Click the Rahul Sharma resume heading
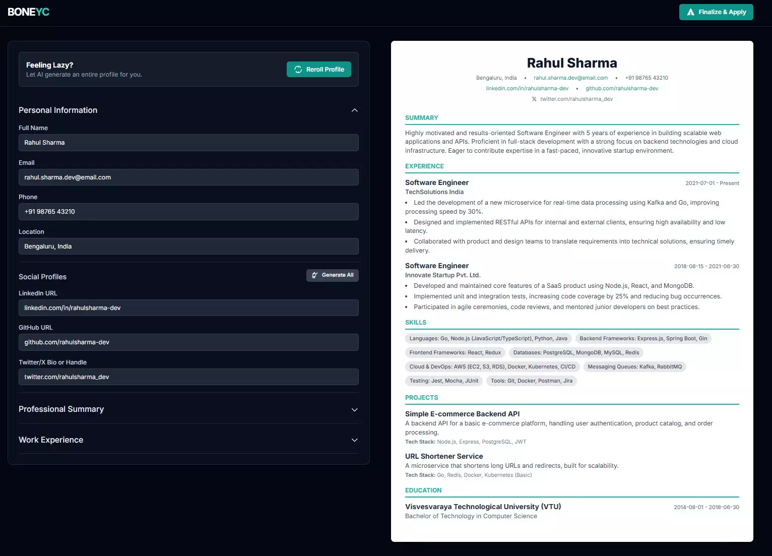 [x=572, y=63]
